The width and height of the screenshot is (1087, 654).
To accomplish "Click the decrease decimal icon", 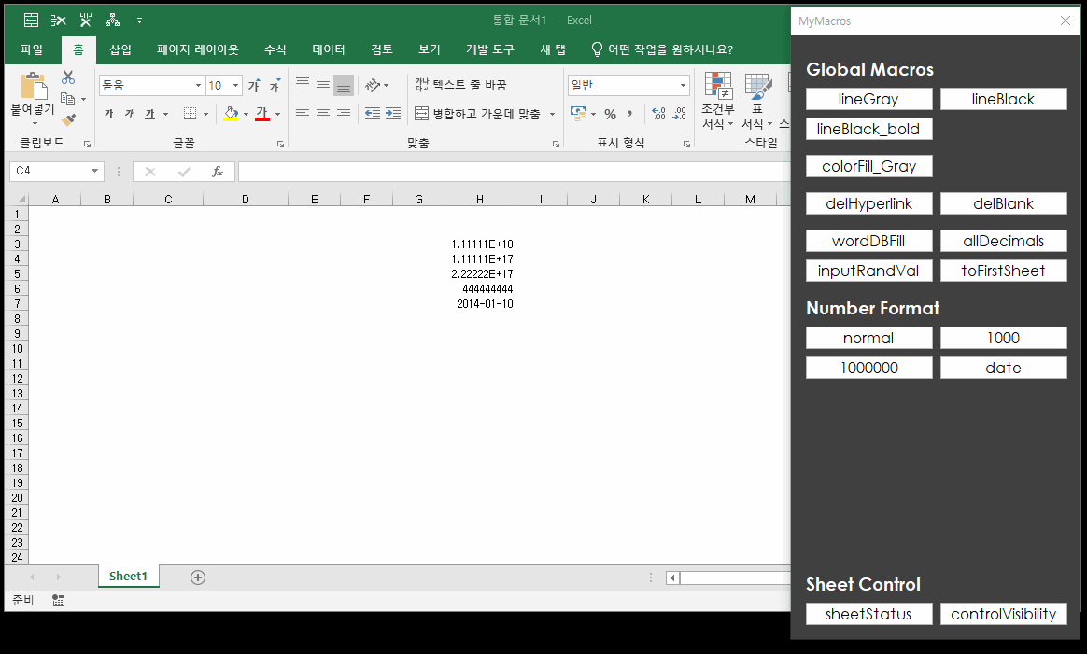I will 680,114.
